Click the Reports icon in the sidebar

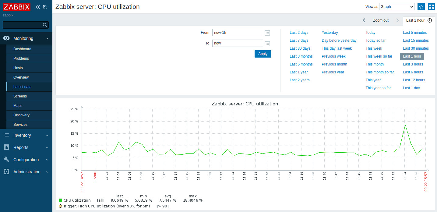coord(6,147)
